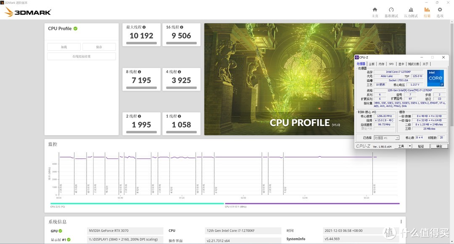Switch to the SPD tab in CPU-Z

coord(391,64)
